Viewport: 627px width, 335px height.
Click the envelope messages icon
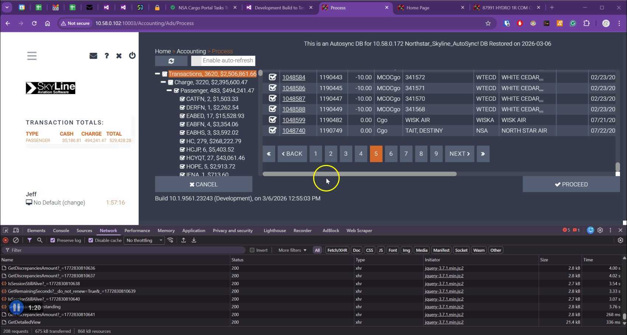93,56
